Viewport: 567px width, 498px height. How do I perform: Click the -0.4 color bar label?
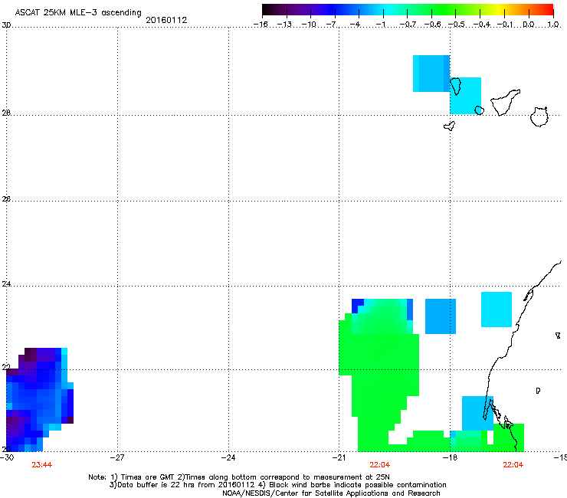click(482, 25)
